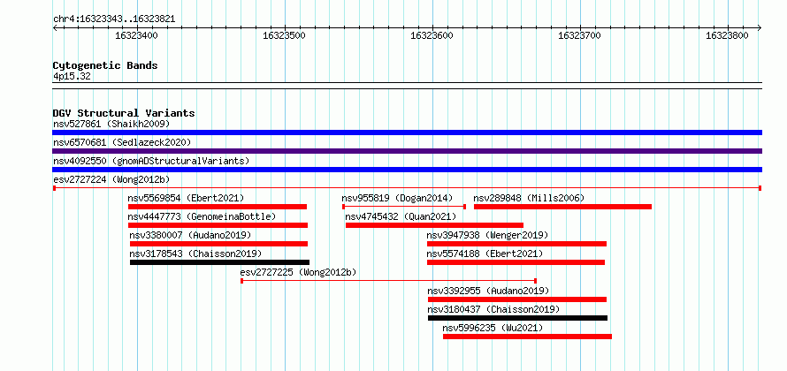Click ruler position 16323500

[284, 35]
